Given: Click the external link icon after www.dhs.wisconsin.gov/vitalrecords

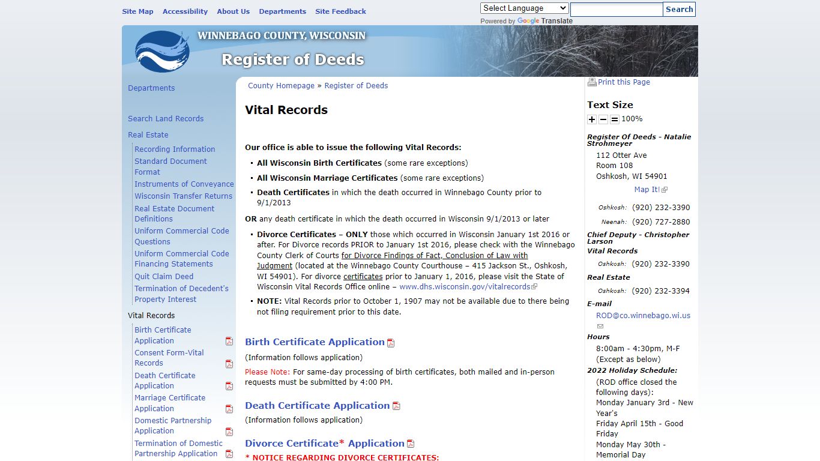Looking at the screenshot, I should [x=534, y=287].
